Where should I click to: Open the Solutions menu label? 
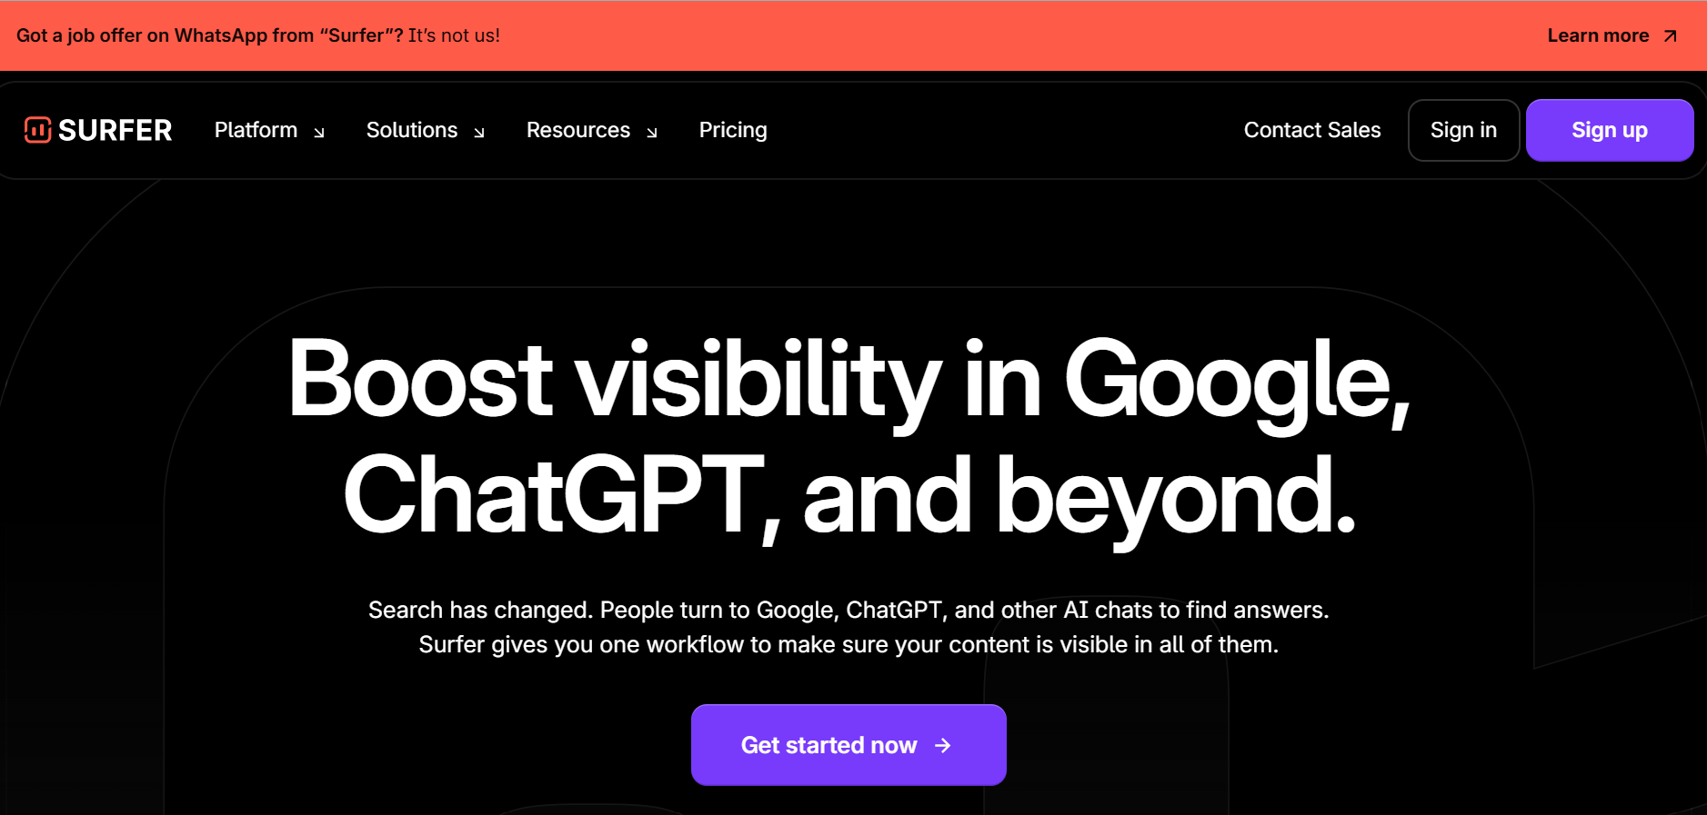pyautogui.click(x=412, y=130)
